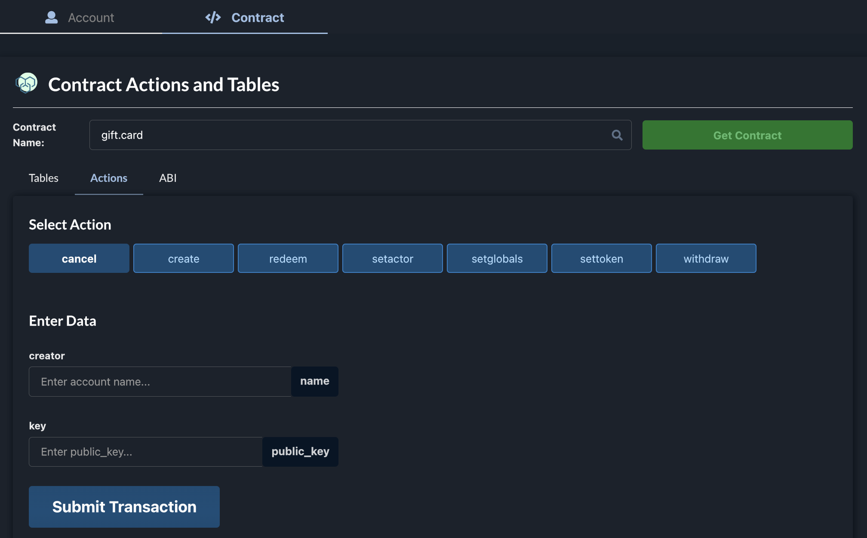Click the hexagon logo next to page title
Screen dimensions: 867x538
click(x=27, y=83)
